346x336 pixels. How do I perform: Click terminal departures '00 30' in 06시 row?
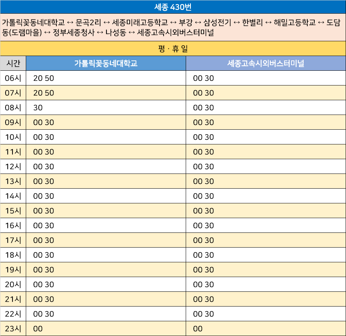pyautogui.click(x=203, y=78)
